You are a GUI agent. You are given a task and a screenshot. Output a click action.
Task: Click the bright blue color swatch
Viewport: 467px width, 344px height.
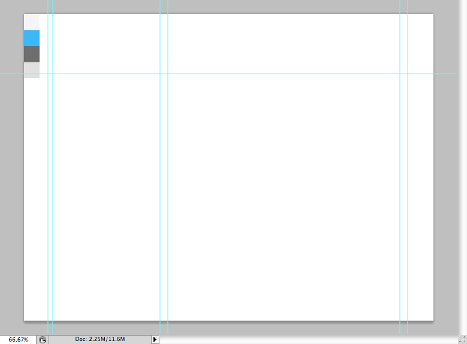pos(32,38)
